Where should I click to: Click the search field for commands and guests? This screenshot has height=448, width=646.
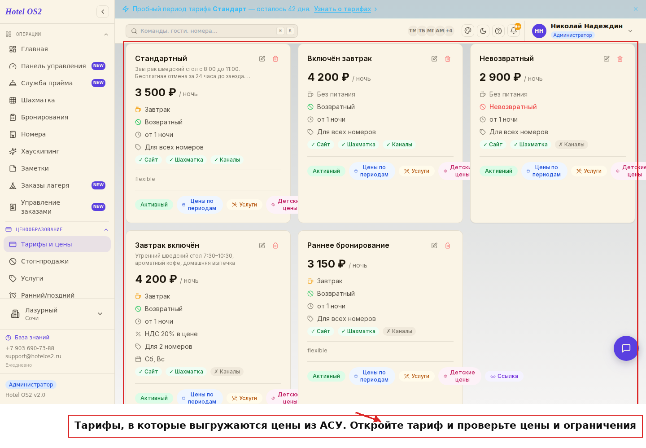coord(212,31)
